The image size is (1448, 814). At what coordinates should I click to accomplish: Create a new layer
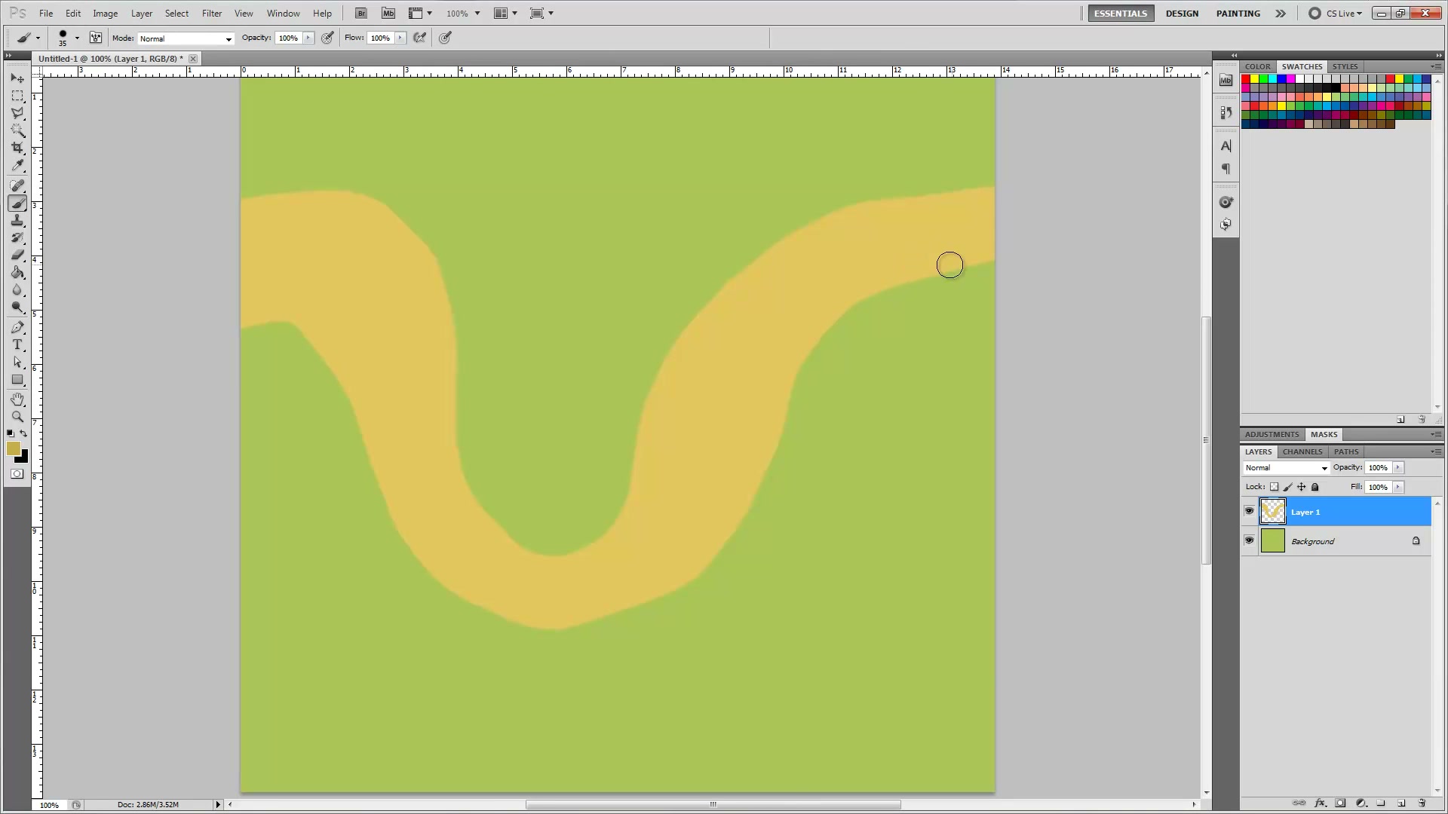[1401, 803]
